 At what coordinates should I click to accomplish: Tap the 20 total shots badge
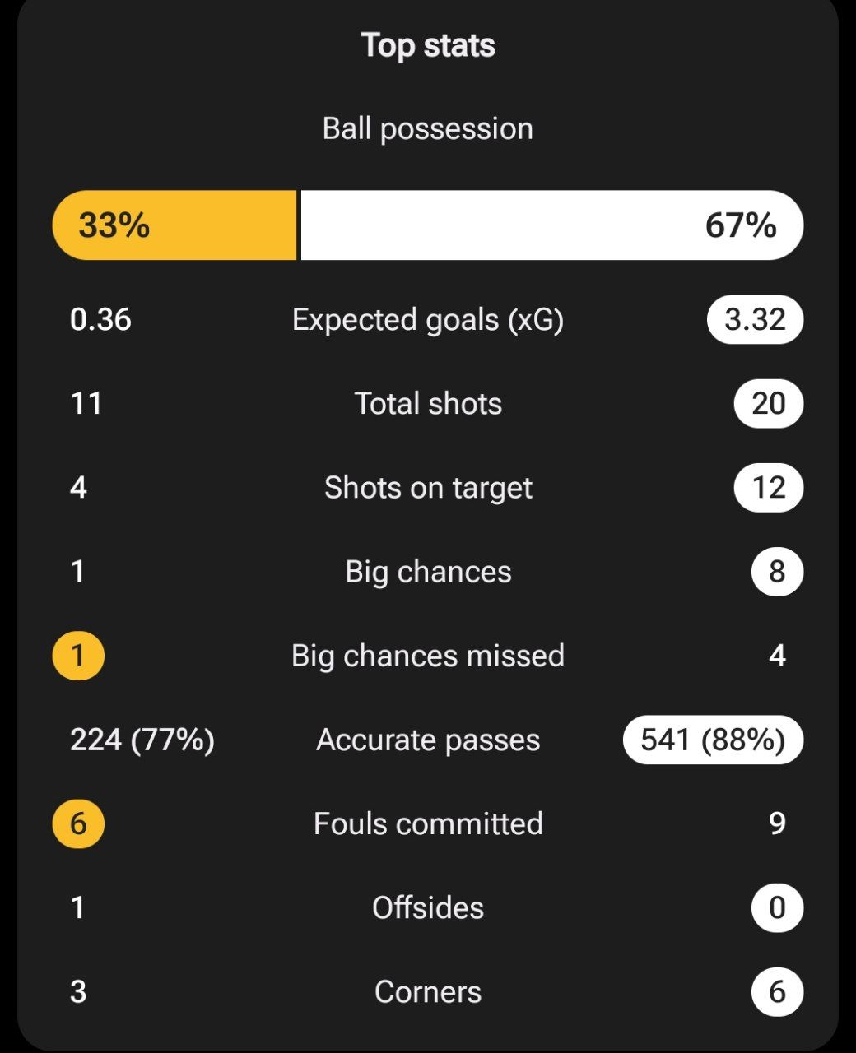(768, 403)
